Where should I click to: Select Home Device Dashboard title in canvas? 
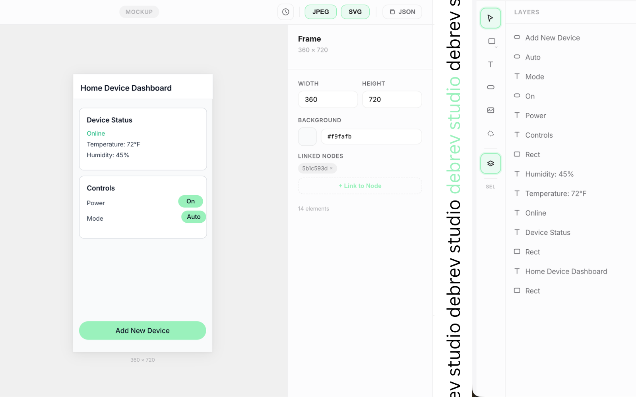(x=126, y=88)
